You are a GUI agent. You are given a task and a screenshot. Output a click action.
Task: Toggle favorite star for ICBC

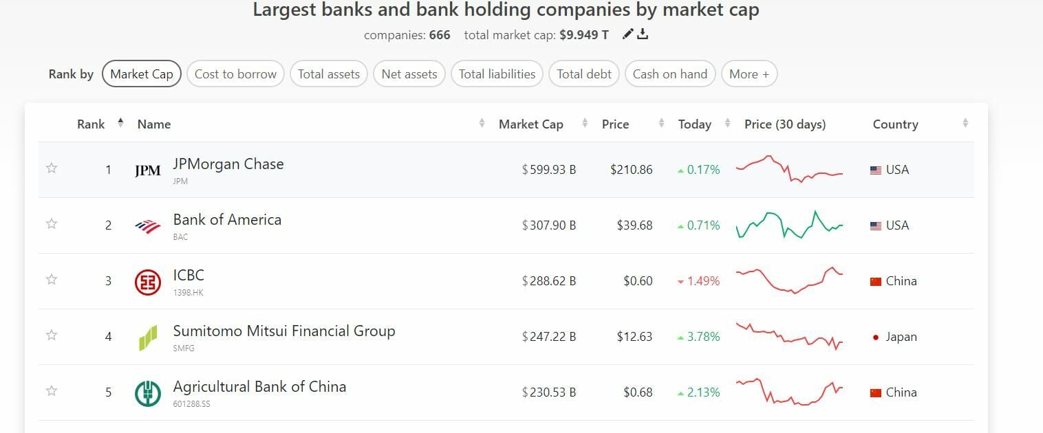click(52, 279)
